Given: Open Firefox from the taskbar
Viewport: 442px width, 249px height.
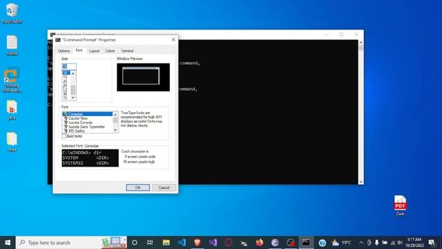Looking at the screenshot, I should (260, 243).
